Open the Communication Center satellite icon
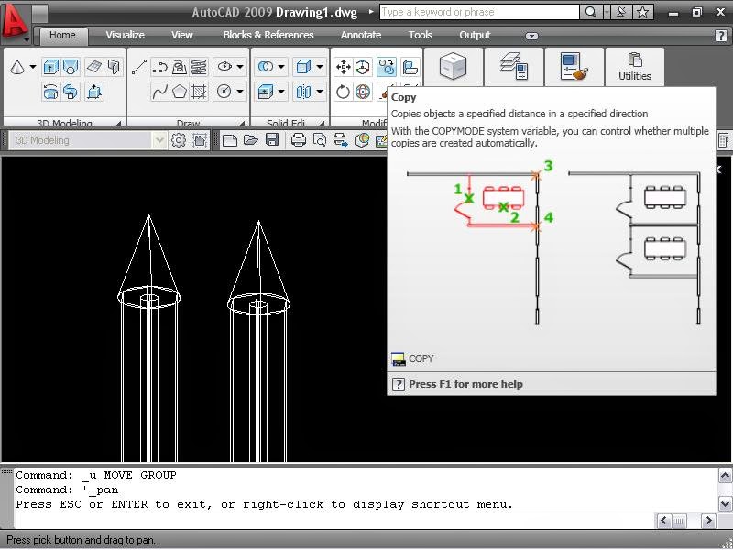733x550 pixels. click(x=621, y=12)
